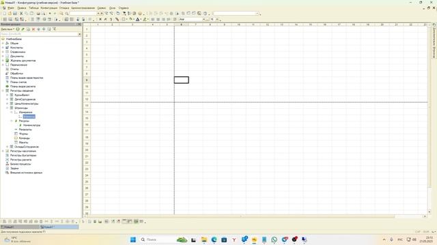
Task: Expand the Документы tree node
Action: [x=3, y=56]
